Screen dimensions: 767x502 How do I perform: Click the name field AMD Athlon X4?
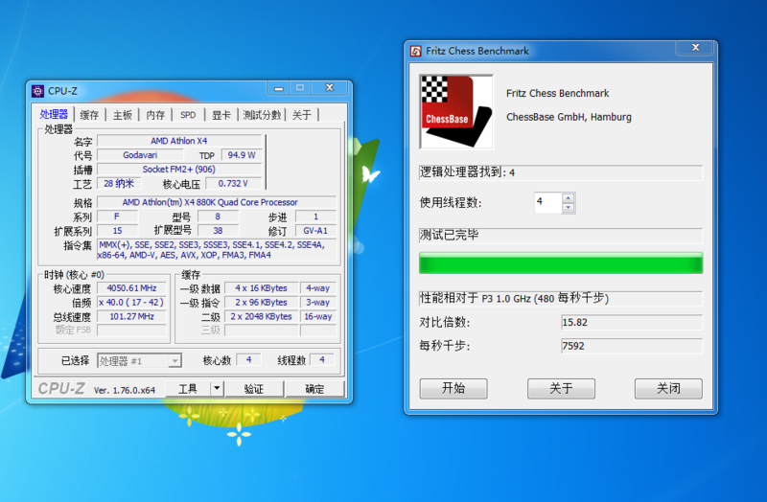[x=179, y=141]
